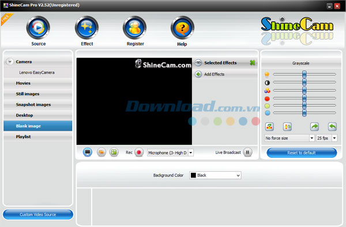This screenshot has width=346, height=227.
Task: Select the Blank image source category
Action: [38, 126]
